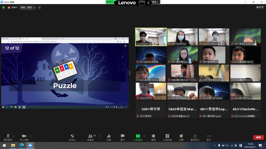The height and width of the screenshot is (149, 266).
Task: Open the Polls bar-chart icon
Action: click(x=109, y=137)
